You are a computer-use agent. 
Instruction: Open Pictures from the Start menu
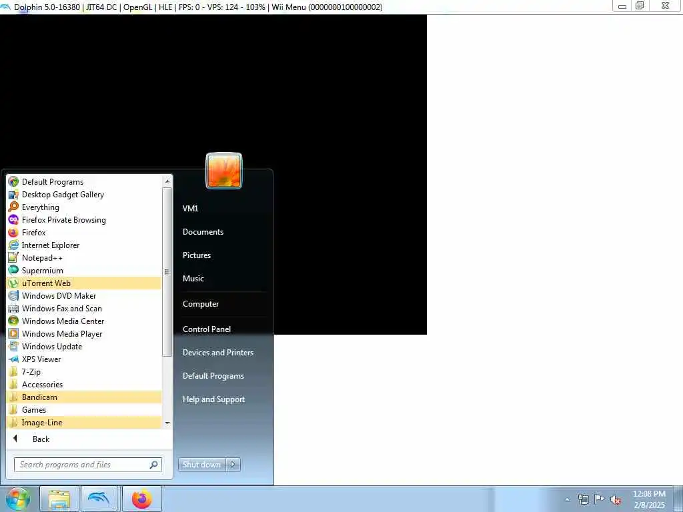click(x=197, y=255)
